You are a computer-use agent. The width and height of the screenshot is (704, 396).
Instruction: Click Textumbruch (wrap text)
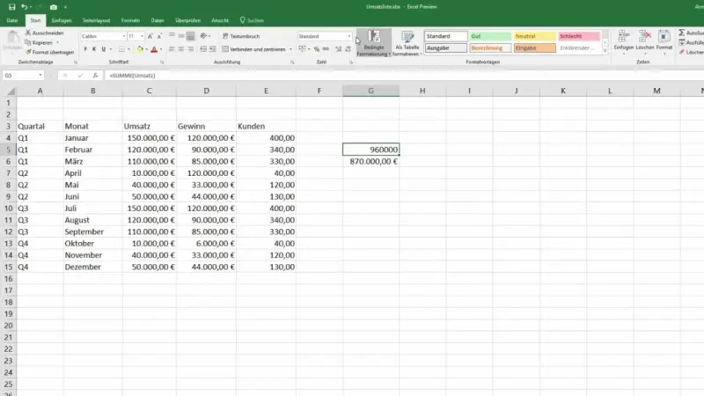[241, 36]
